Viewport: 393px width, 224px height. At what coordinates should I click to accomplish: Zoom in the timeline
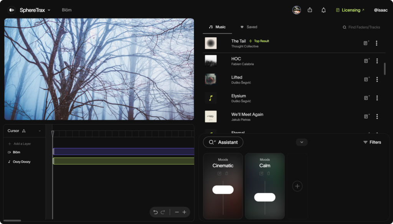click(184, 212)
